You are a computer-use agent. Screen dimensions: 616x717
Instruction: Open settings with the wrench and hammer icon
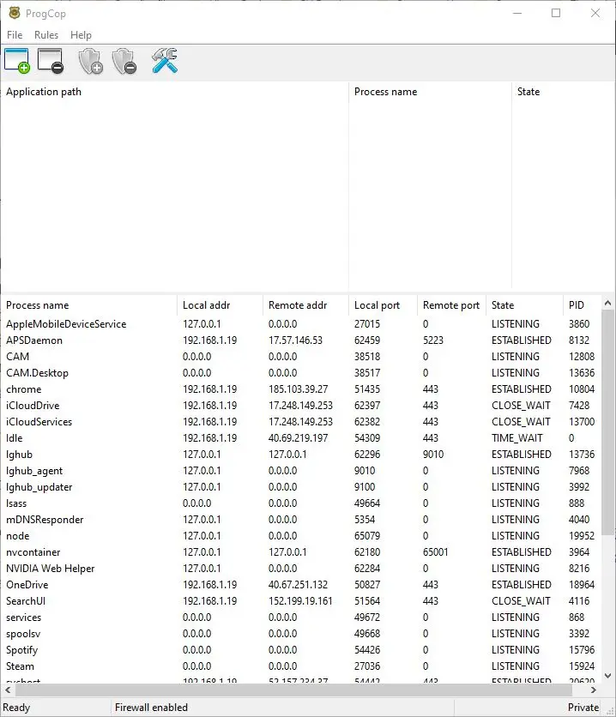(165, 61)
